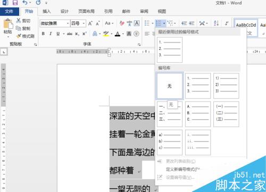
Task: Select the i. ii. iii. numbering format
Action: click(198, 143)
